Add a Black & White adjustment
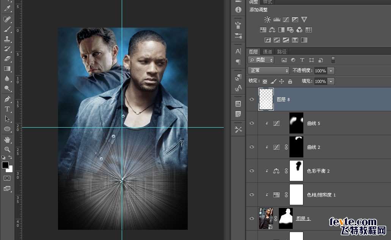 pos(281,30)
